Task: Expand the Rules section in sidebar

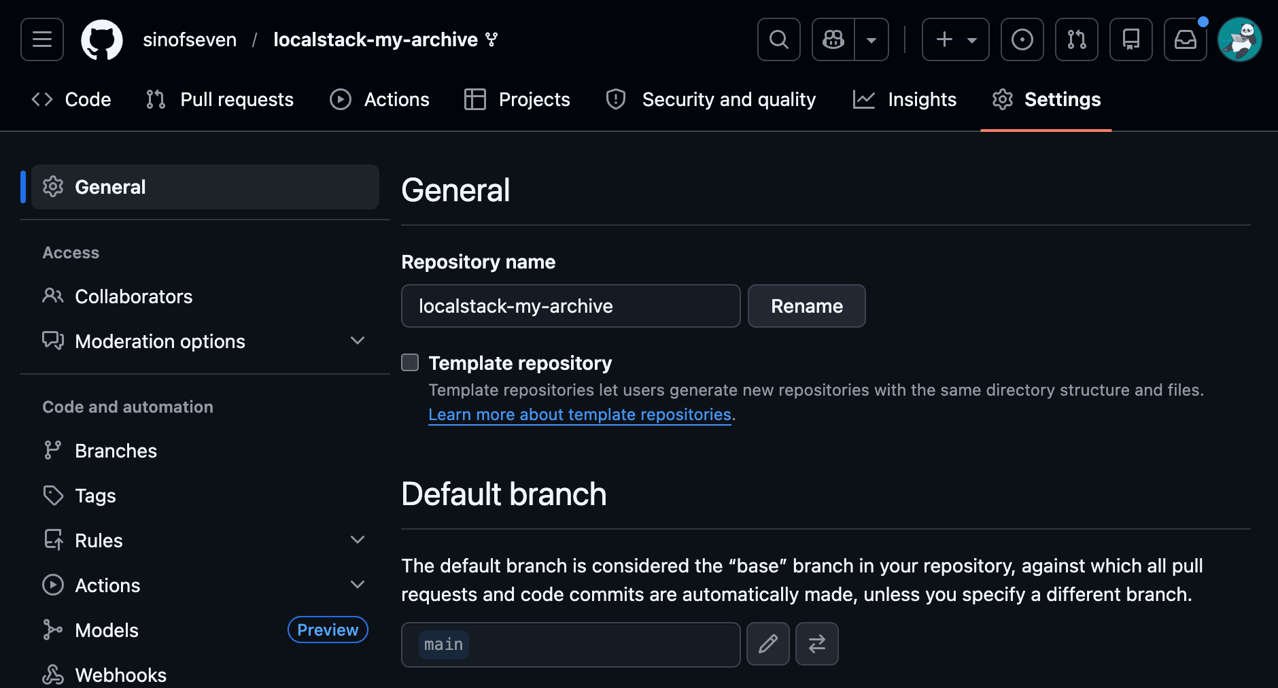Action: (357, 540)
